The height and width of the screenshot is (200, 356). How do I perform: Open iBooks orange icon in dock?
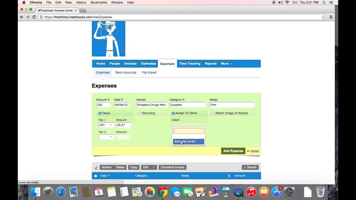(x=264, y=192)
